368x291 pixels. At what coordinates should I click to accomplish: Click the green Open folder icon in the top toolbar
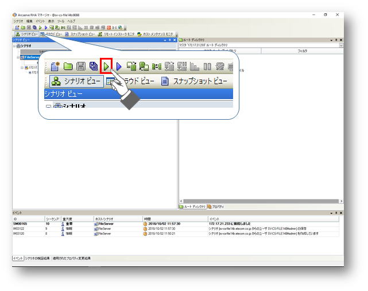[23, 27]
